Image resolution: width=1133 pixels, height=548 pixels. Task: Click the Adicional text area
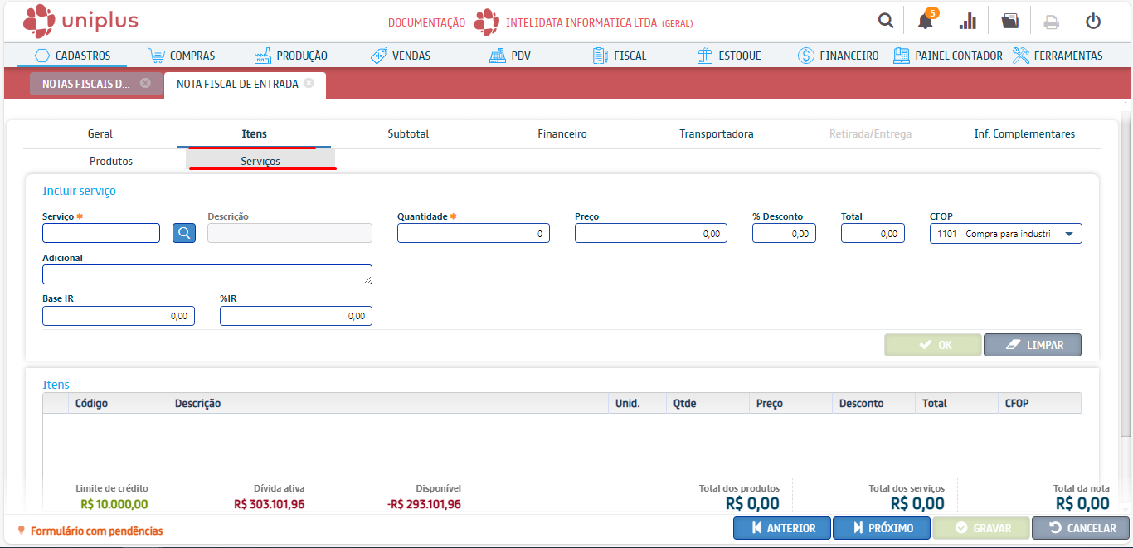tap(207, 274)
